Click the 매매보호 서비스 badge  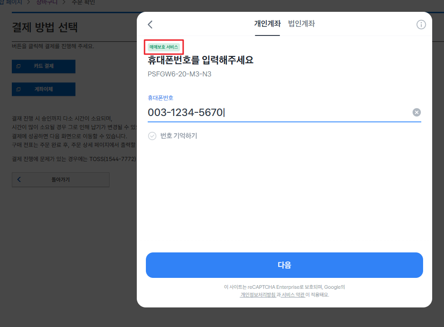tap(164, 47)
